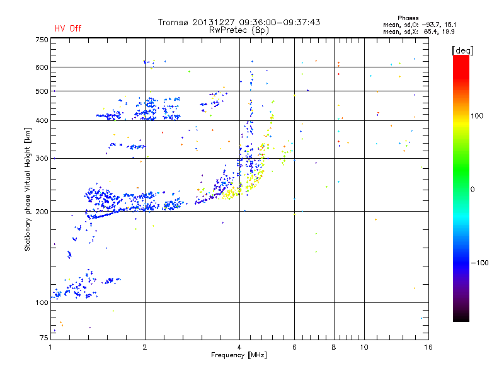504x378 pixels.
Task: Click the y-axis label 'Stationary phase Virtual Height [km]'
Action: (27, 189)
